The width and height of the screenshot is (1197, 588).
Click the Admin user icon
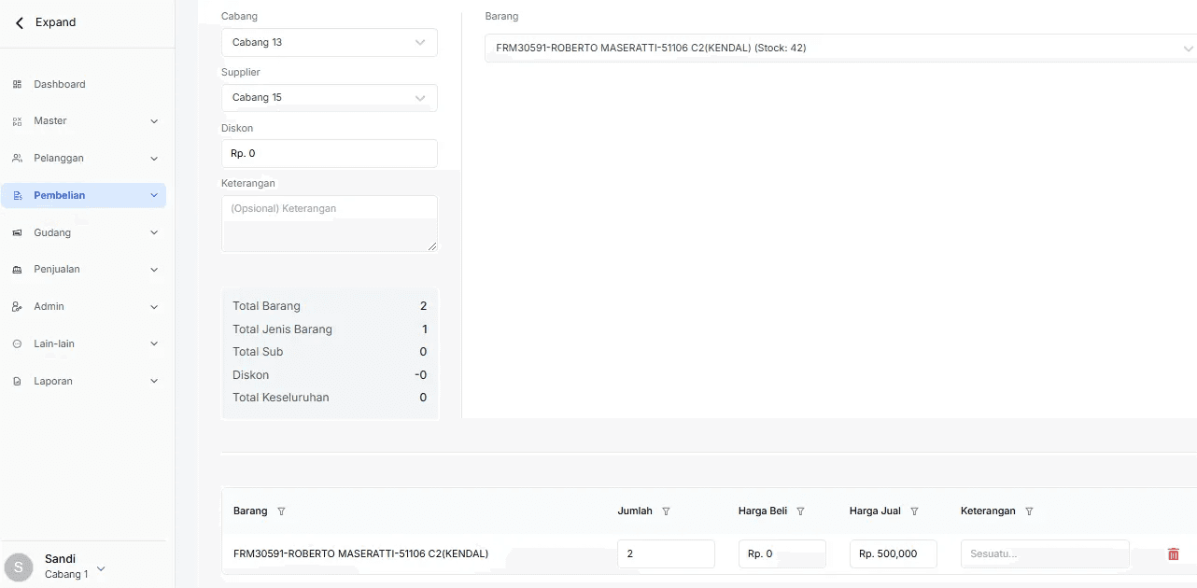tap(17, 306)
